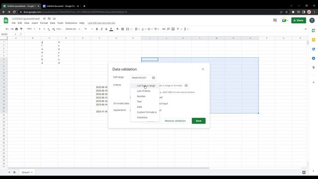Open the View menu
This screenshot has height=179, width=318.
tap(26, 23)
